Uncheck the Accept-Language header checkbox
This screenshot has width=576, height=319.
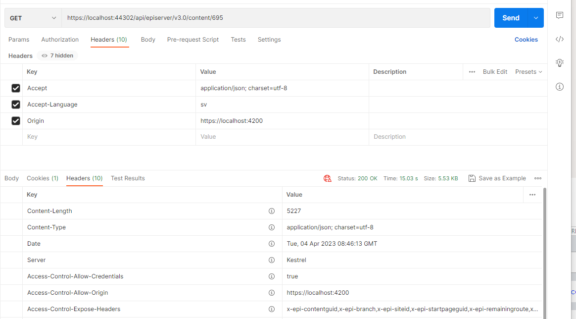coord(16,105)
